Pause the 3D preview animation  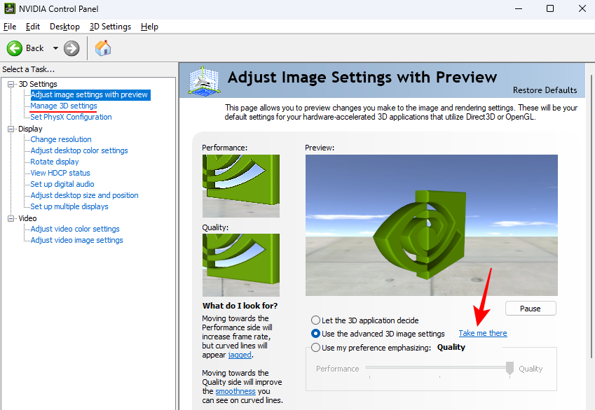coord(530,309)
